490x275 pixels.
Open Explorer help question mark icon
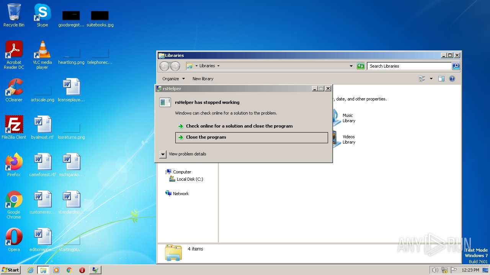(452, 79)
